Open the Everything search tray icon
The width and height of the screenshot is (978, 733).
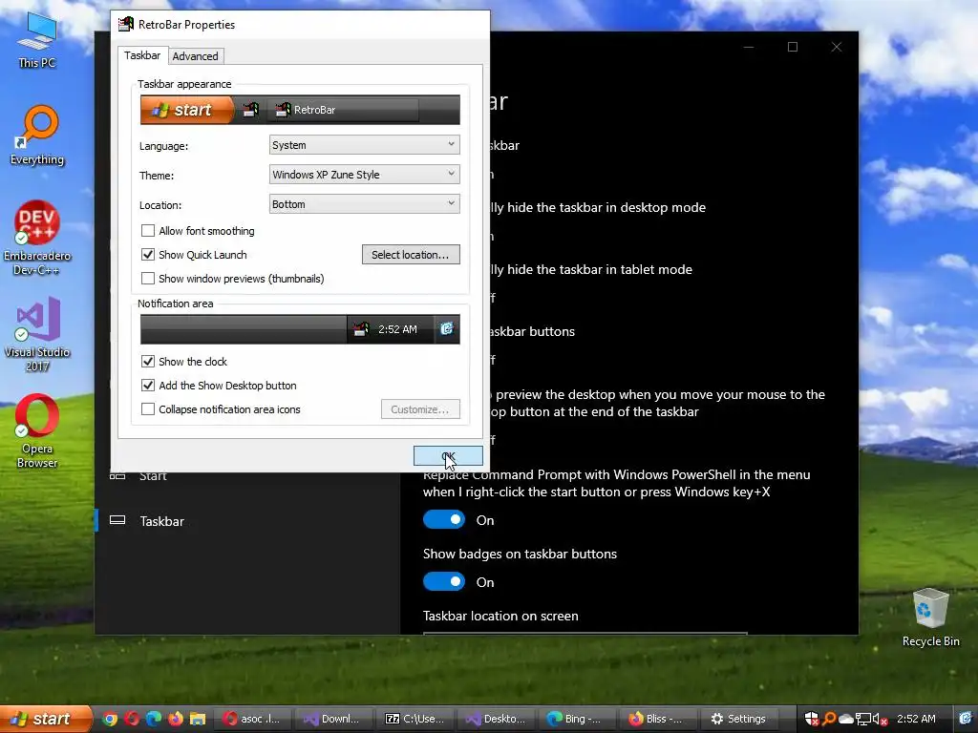(829, 719)
